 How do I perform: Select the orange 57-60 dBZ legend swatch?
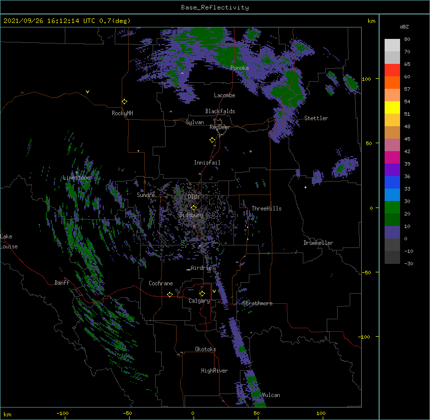click(392, 82)
